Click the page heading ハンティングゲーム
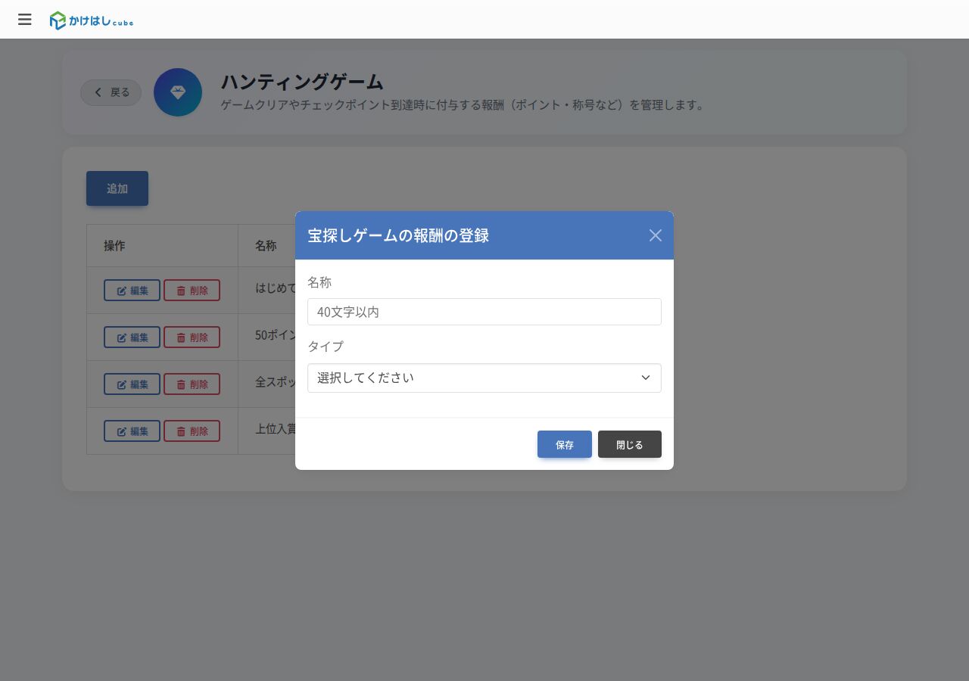The width and height of the screenshot is (969, 681). click(x=302, y=82)
